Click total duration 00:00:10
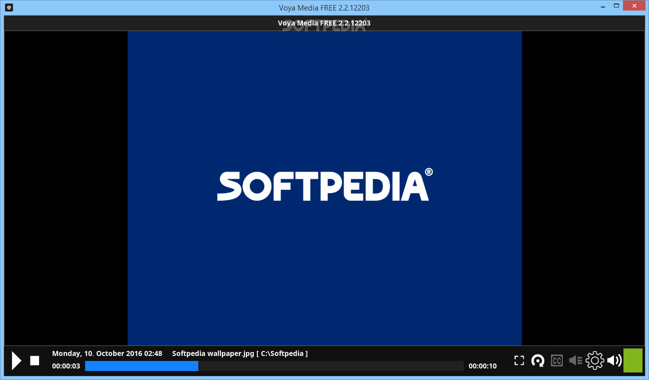The height and width of the screenshot is (380, 649). [x=483, y=366]
